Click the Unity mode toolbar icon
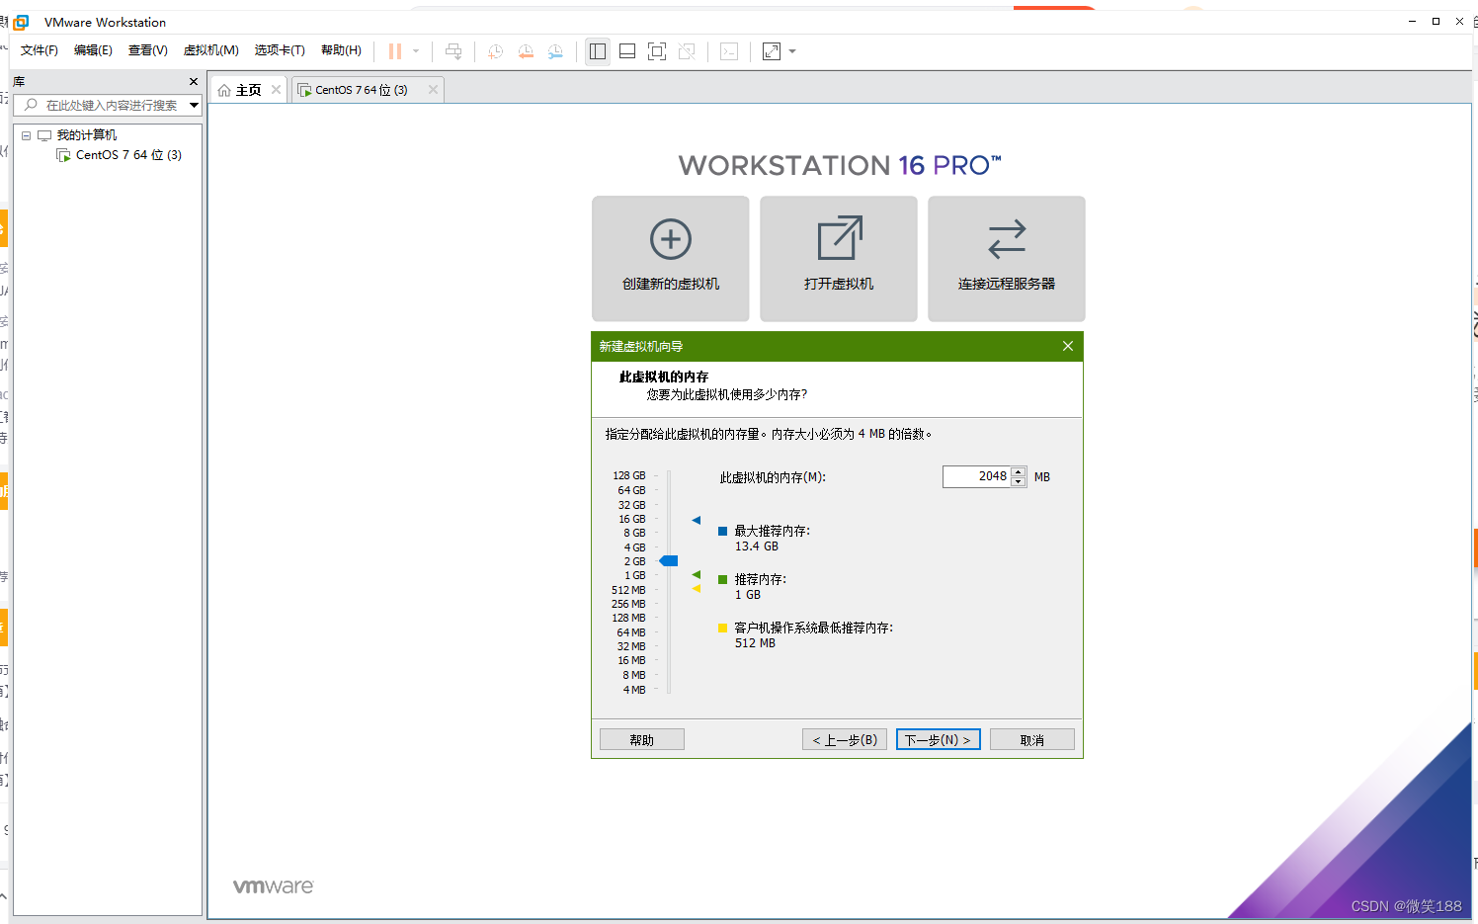The image size is (1478, 924). point(687,51)
